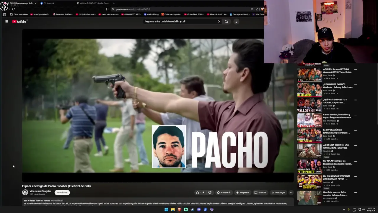Open the browser apps grid icon
Screen dimensions: 378x213
(x=4, y=14)
